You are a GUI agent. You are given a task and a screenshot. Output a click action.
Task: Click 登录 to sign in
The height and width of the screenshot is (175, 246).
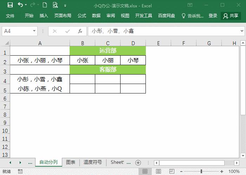pyautogui.click(x=213, y=16)
